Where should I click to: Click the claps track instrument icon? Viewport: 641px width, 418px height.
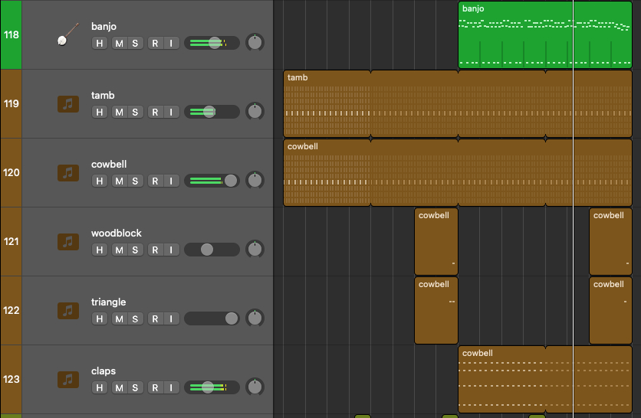[68, 379]
